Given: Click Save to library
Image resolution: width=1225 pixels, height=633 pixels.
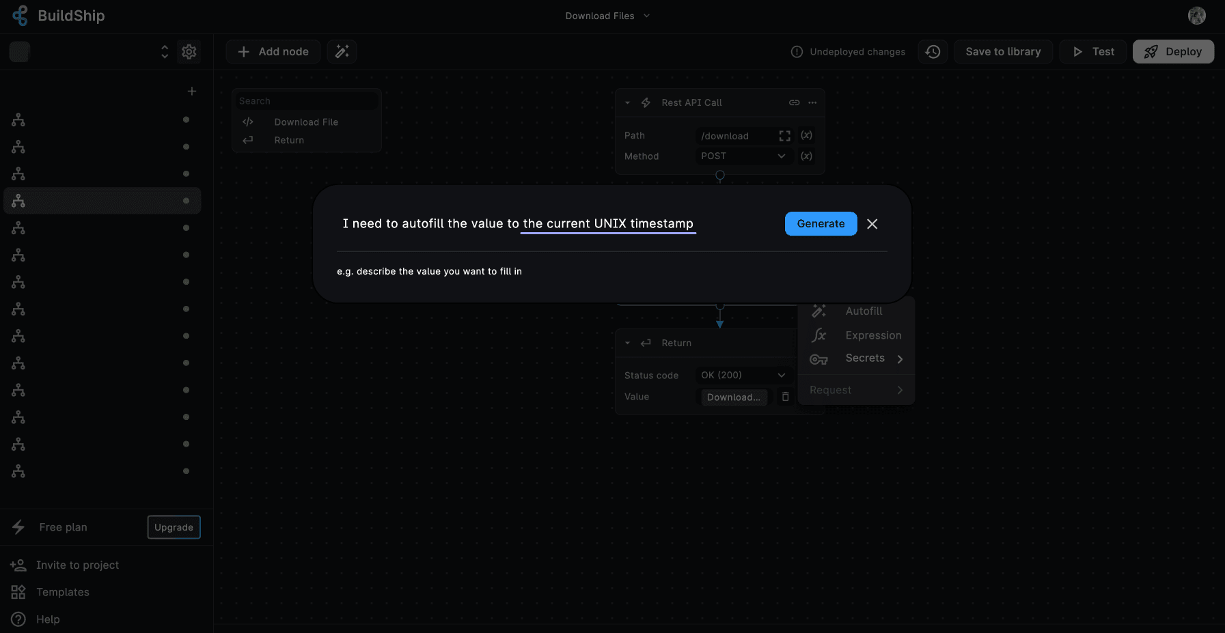Looking at the screenshot, I should (x=1003, y=51).
